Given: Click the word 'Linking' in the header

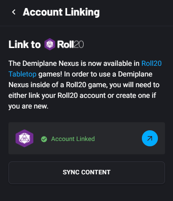Looking at the screenshot, I should [x=82, y=12].
